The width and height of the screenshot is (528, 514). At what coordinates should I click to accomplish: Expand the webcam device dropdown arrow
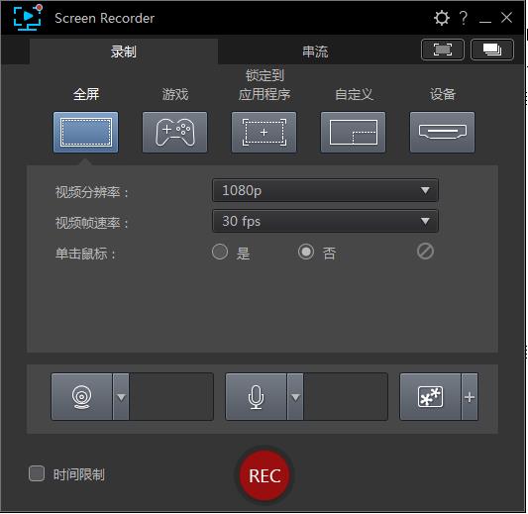121,397
